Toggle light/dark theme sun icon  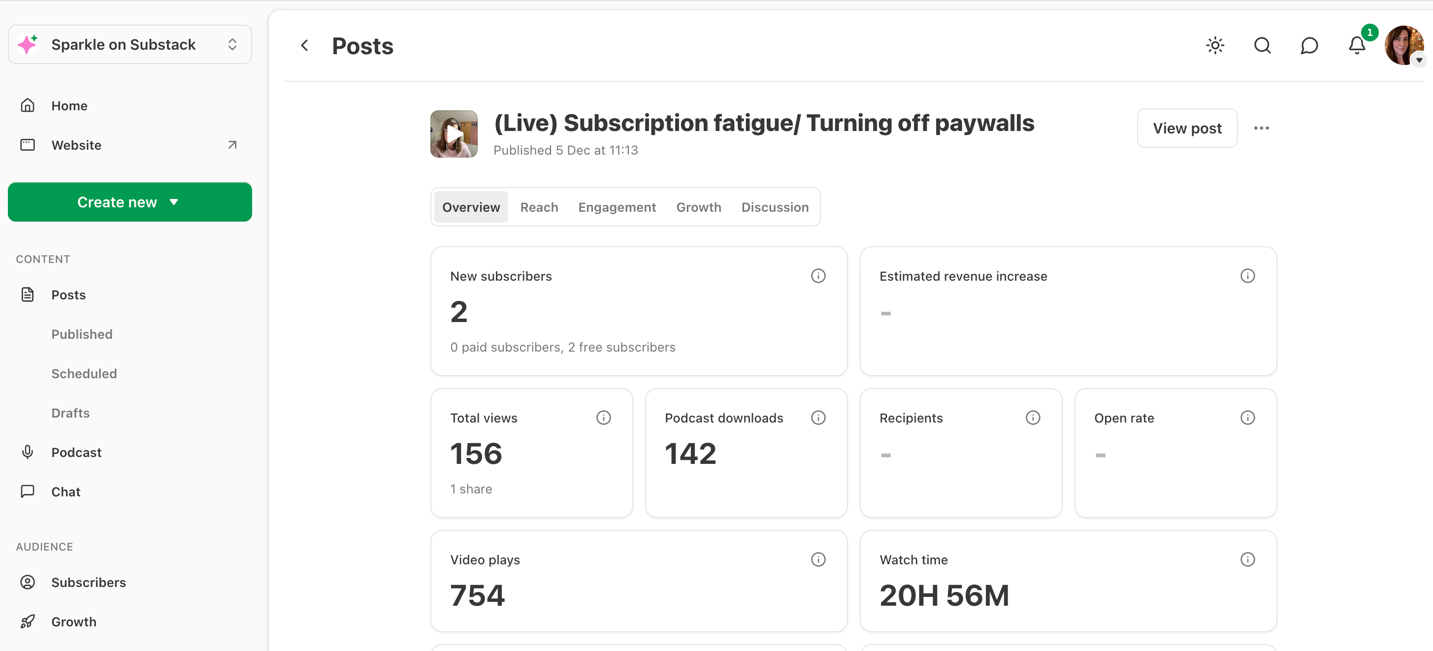click(x=1215, y=45)
